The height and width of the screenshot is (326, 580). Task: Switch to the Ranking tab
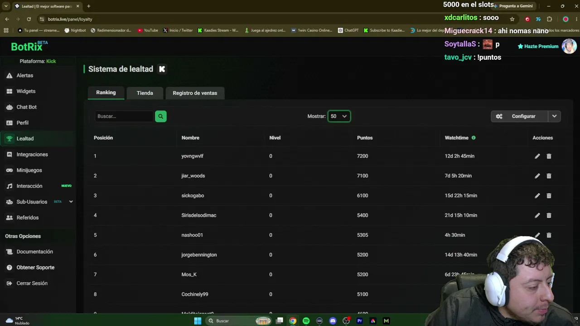(106, 92)
